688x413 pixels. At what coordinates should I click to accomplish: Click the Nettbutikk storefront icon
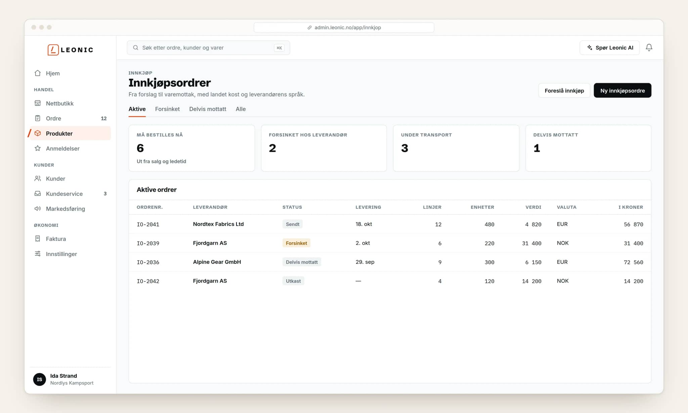coord(38,103)
